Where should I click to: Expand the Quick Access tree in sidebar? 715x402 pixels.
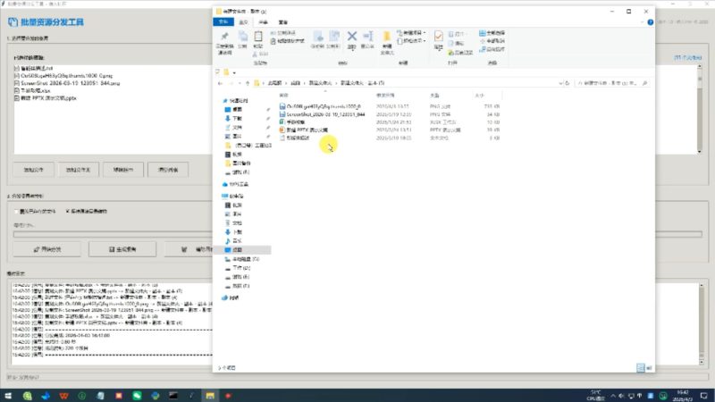(x=221, y=101)
